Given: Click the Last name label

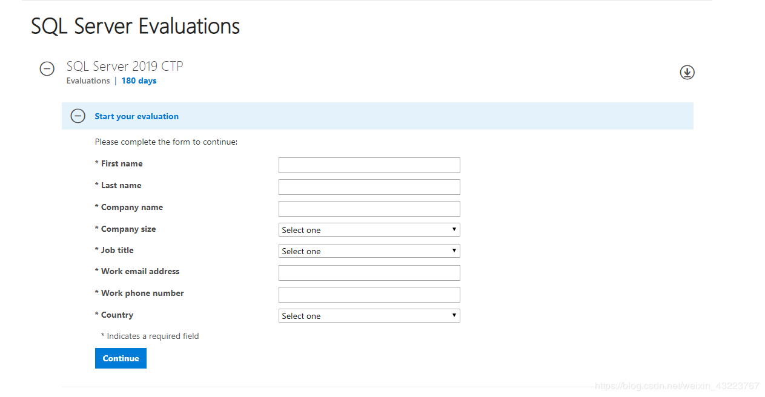Looking at the screenshot, I should 118,185.
